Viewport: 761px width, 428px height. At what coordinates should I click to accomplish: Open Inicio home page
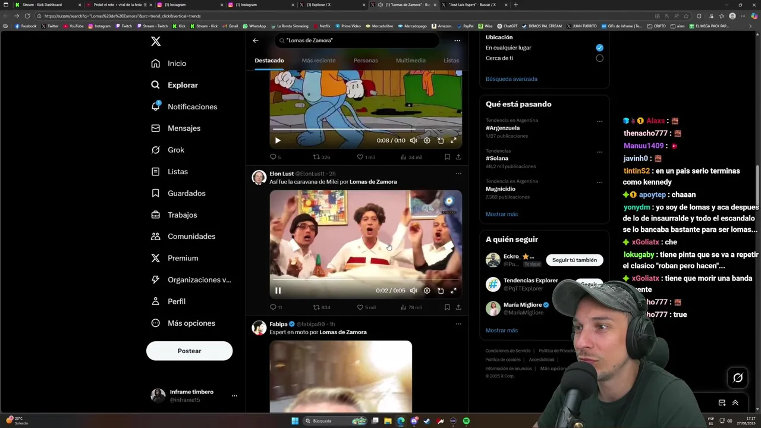coord(169,64)
